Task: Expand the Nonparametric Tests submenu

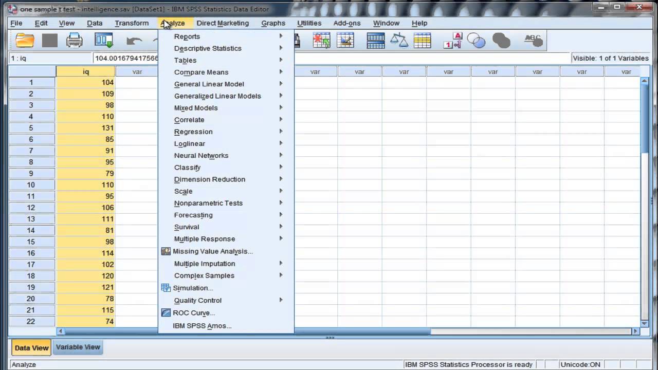Action: (x=226, y=203)
